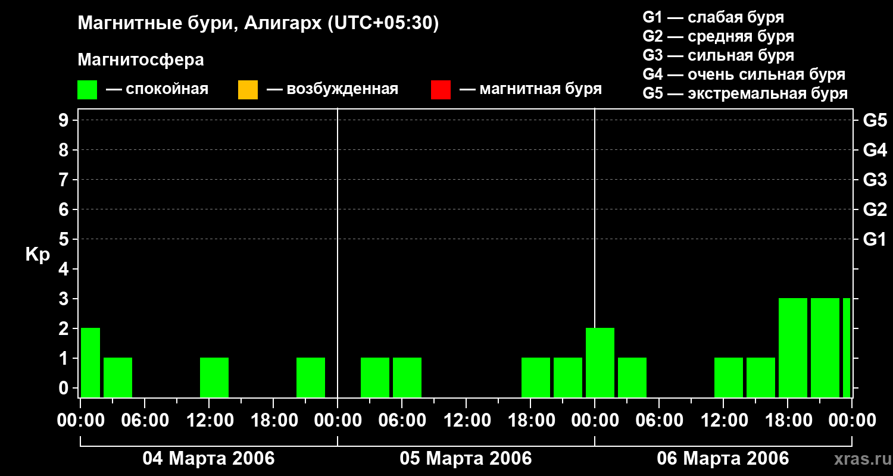Click the 'G3 — сильная буря' legend text
This screenshot has width=893, height=476.
click(x=719, y=55)
